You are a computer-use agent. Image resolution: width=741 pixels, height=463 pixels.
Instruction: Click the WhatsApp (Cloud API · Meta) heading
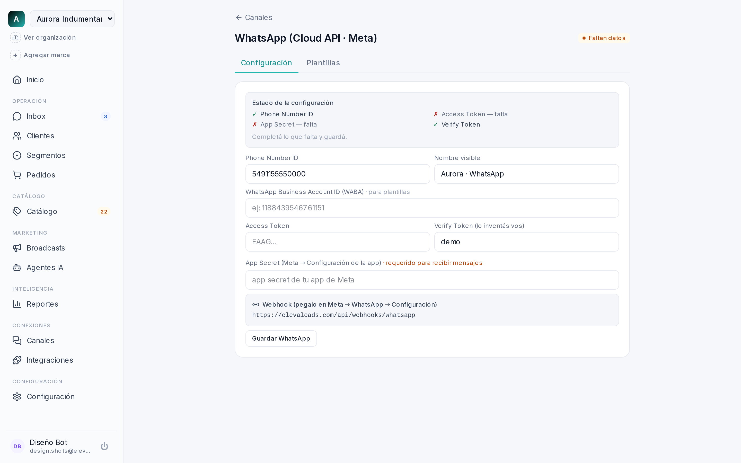coord(306,38)
